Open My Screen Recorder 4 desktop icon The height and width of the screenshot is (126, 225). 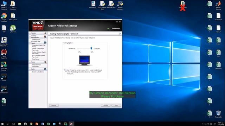(x=4, y=66)
